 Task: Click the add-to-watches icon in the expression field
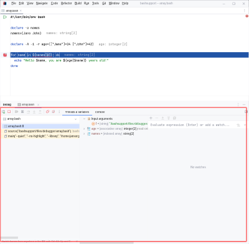(x=238, y=125)
